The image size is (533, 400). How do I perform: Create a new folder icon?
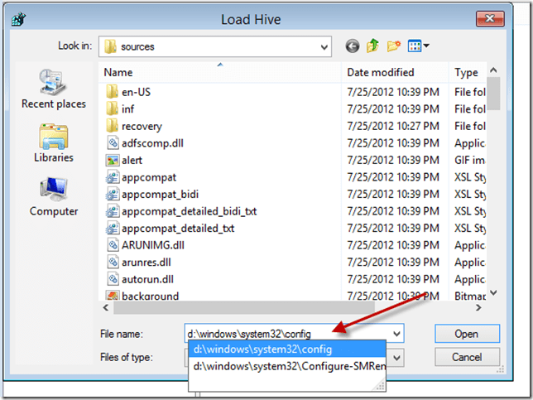394,46
